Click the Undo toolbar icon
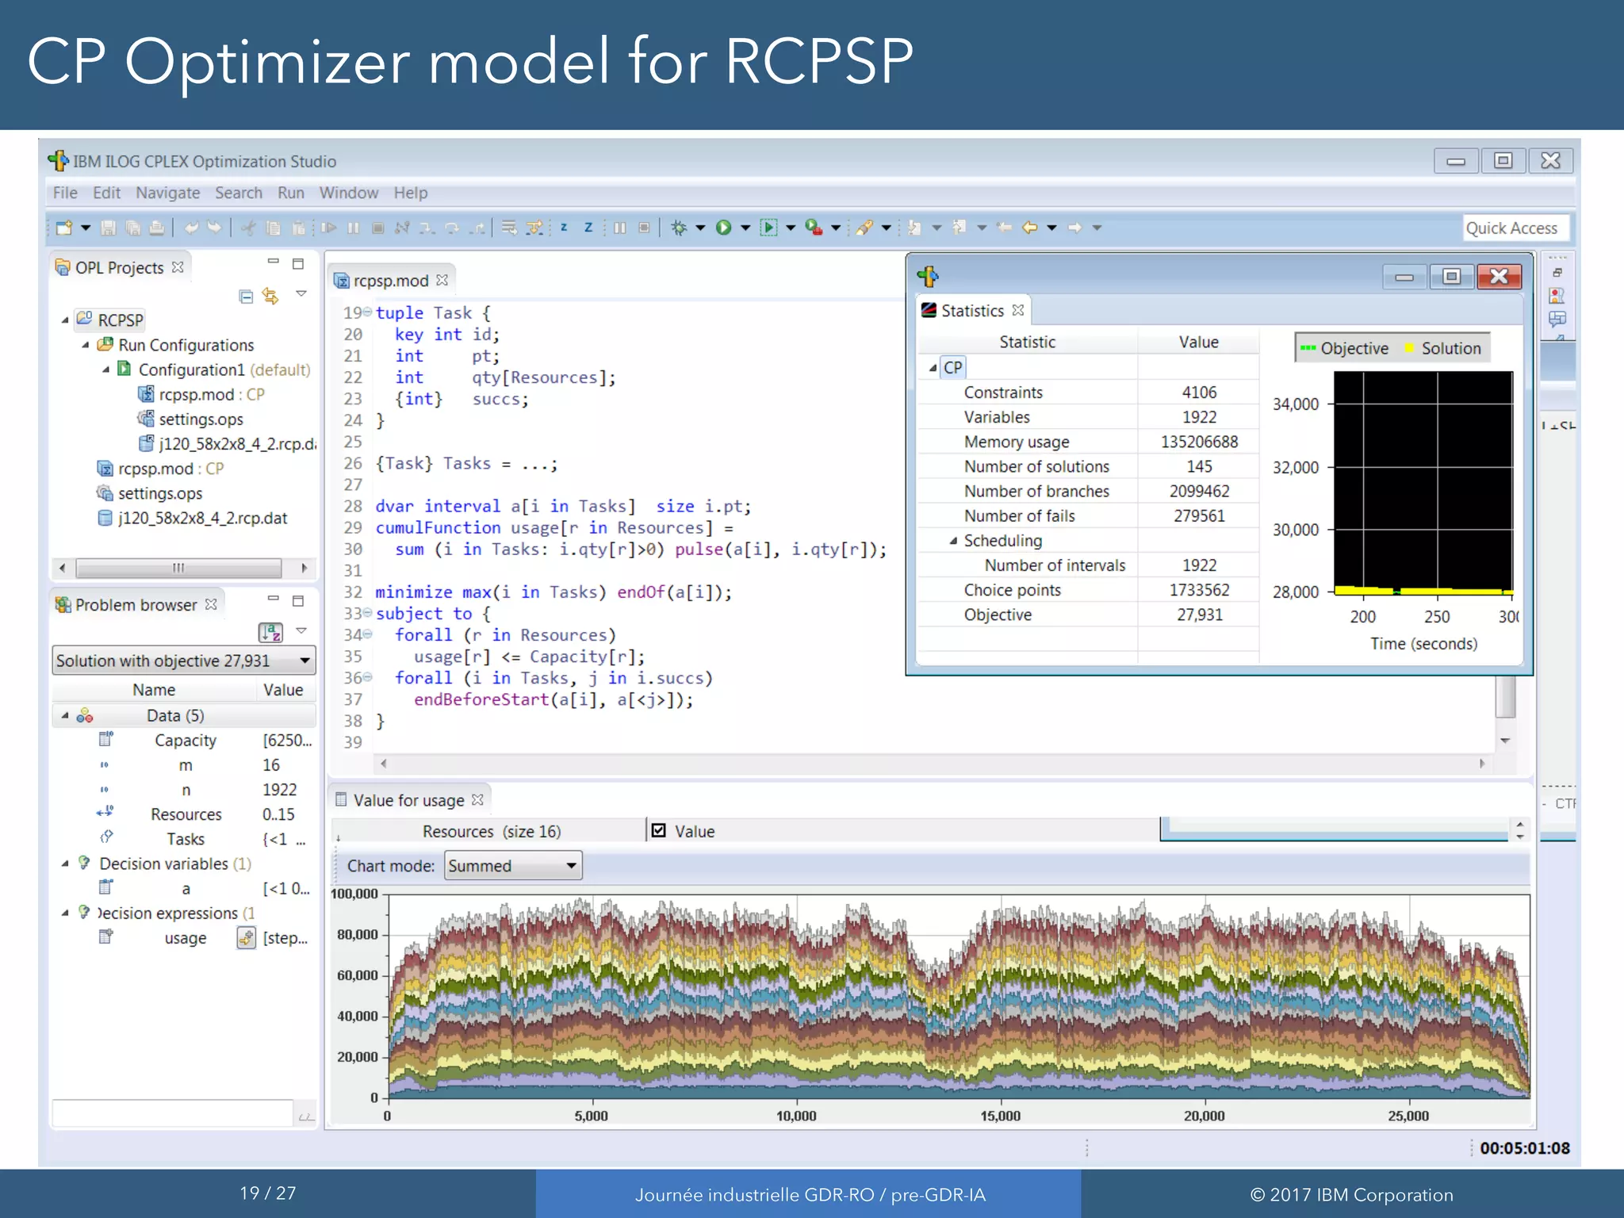Viewport: 1624px width, 1218px height. pos(191,228)
